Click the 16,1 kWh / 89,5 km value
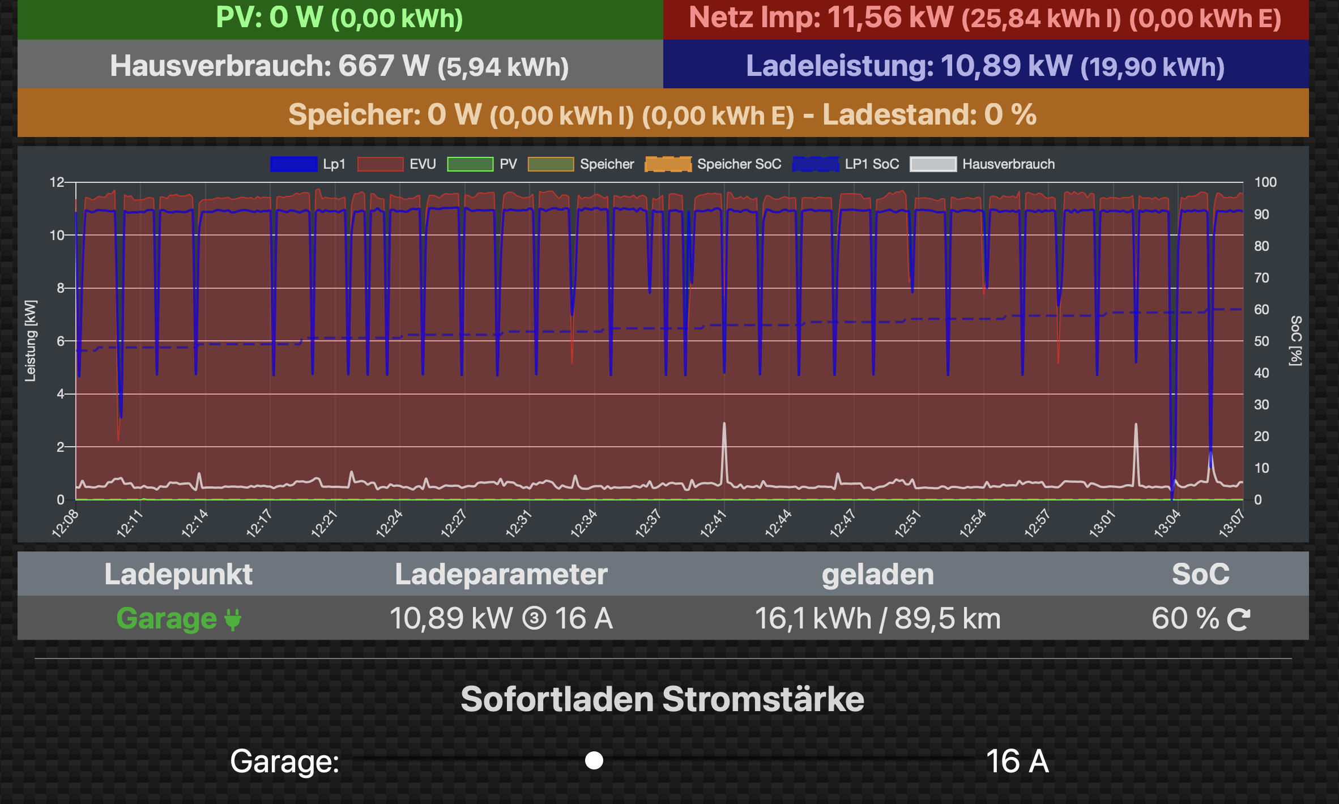Screen dimensions: 1339x804 pos(877,618)
